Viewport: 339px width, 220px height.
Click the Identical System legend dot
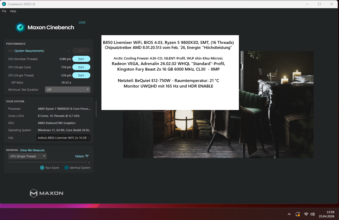66,168
